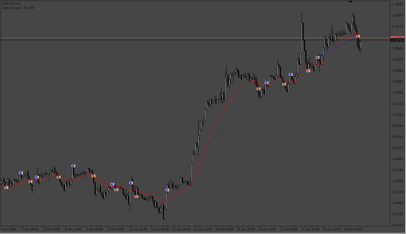This screenshot has width=406, height=234.
Task: Click the 18 Jan 12:00 time label
Action: click(332, 230)
